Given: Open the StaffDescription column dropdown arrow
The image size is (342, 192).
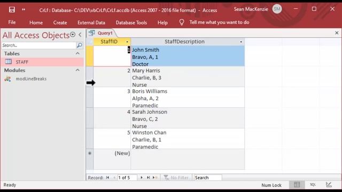Looking at the screenshot, I should pyautogui.click(x=241, y=42).
